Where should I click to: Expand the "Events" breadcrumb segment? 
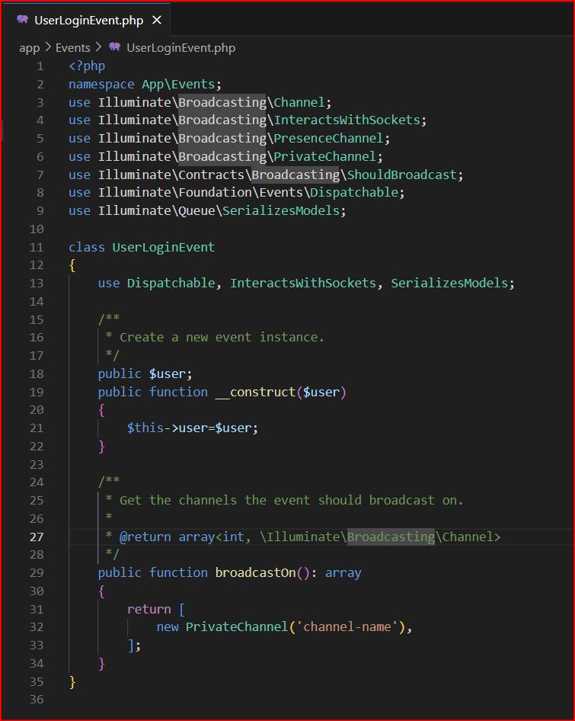(73, 47)
